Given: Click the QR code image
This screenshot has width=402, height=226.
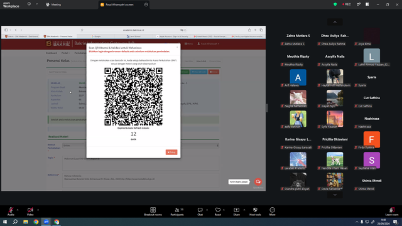Looking at the screenshot, I should point(133,97).
